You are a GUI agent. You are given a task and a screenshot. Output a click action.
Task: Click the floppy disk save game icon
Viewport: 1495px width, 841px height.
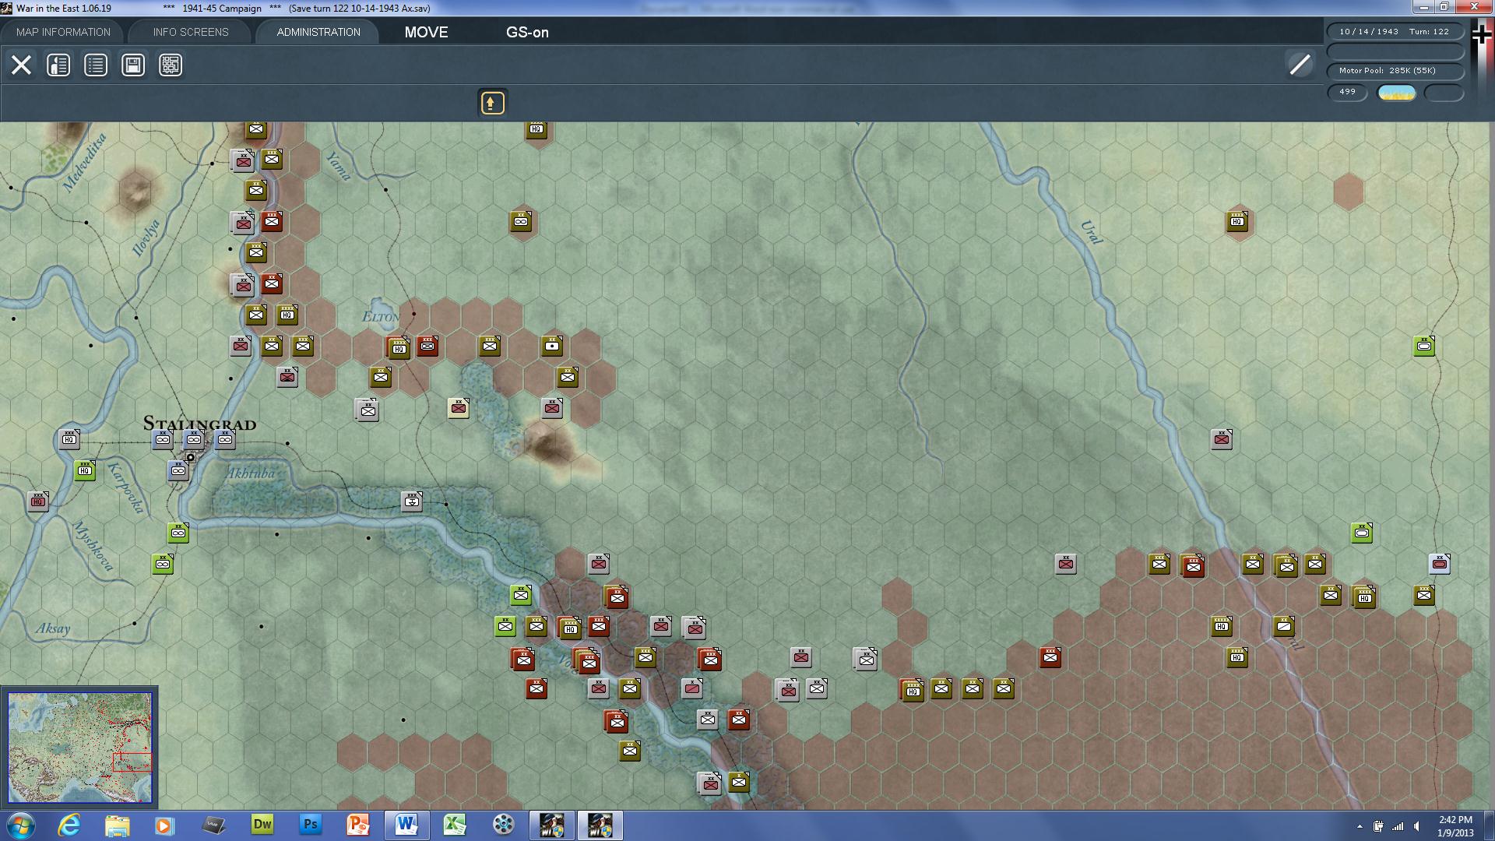pos(133,65)
